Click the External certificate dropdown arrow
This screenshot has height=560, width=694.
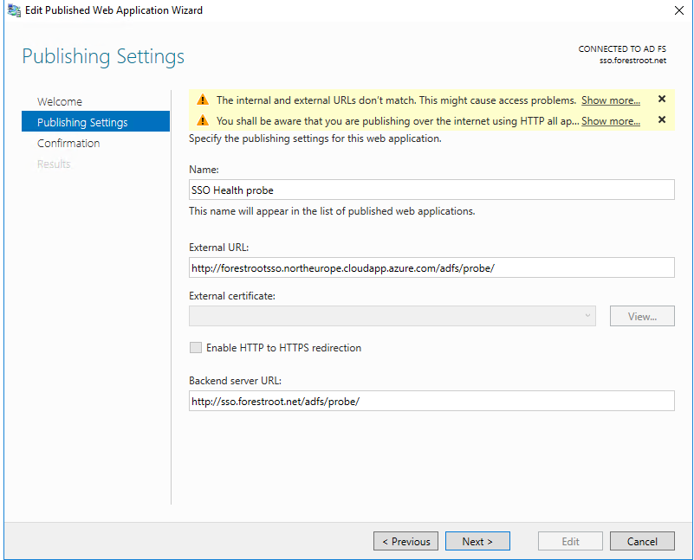(587, 316)
